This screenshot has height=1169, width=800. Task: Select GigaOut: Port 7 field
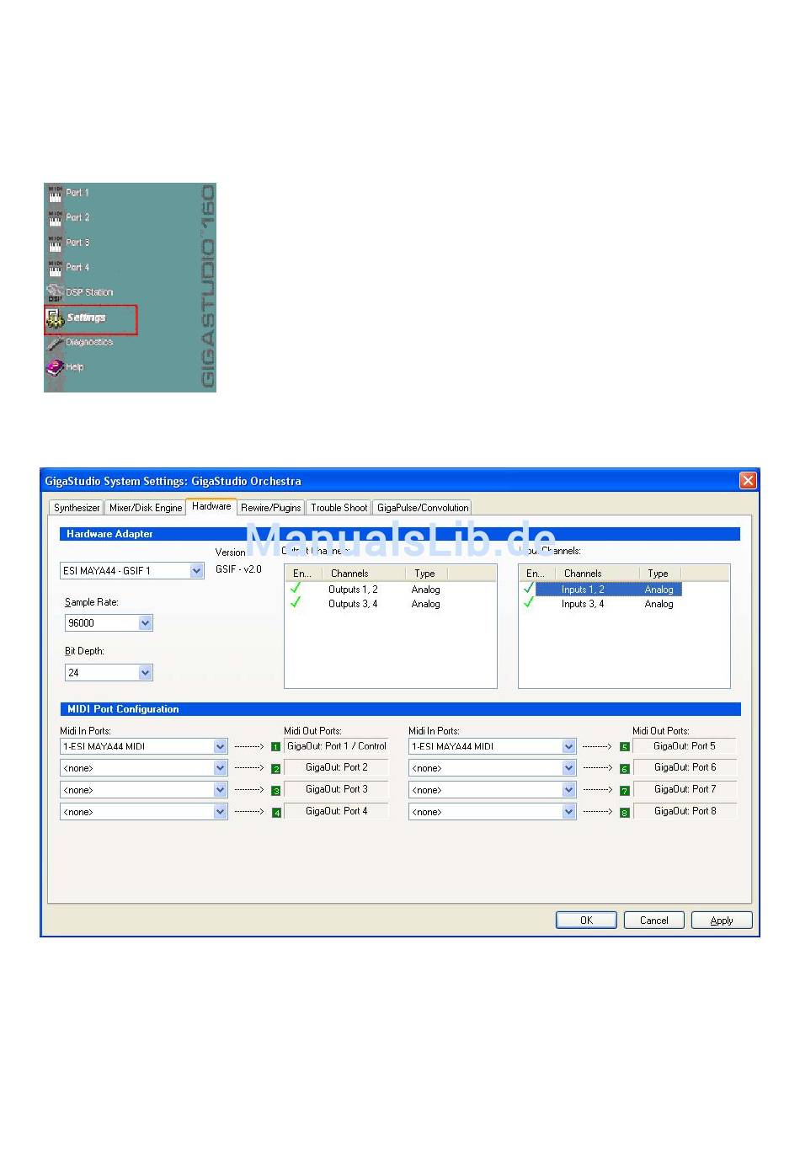(x=685, y=790)
